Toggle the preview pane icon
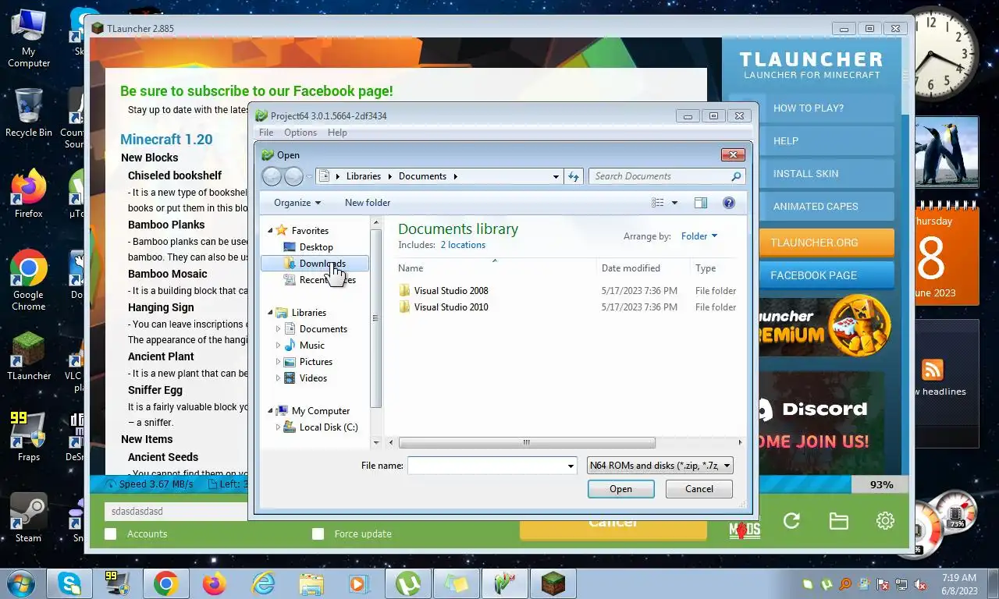This screenshot has height=599, width=999. tap(701, 203)
